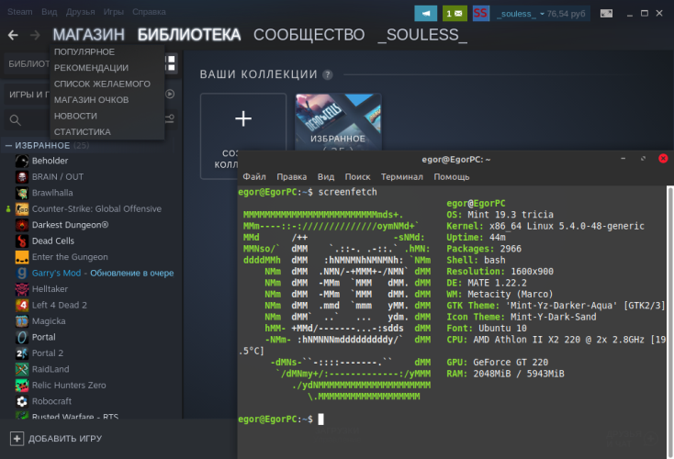This screenshot has width=674, height=459.
Task: Open the ИГРЫ И filter dropdown
Action: 29,95
